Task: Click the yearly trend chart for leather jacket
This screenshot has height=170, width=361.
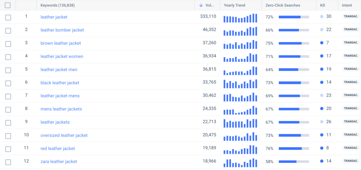Action: click(240, 18)
